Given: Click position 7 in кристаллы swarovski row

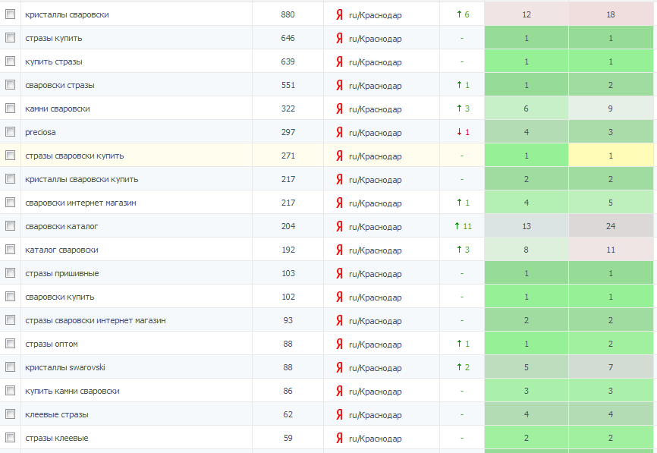Looking at the screenshot, I should (x=611, y=367).
